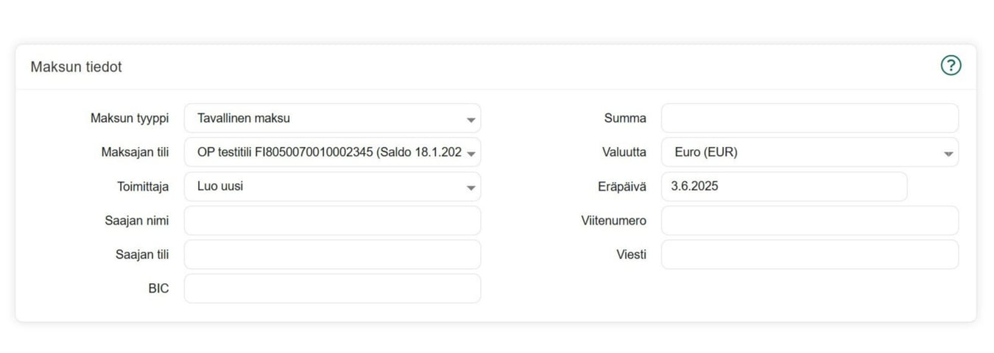Click the "Maksun tyyppi" label text
This screenshot has width=994, height=353.
pyautogui.click(x=130, y=118)
